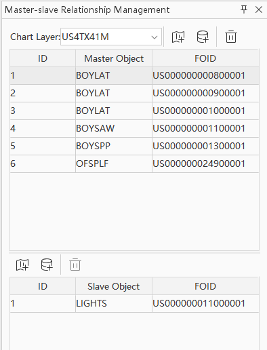The image size is (267, 350).
Task: Click the FOID header in slave table
Action: tap(205, 286)
